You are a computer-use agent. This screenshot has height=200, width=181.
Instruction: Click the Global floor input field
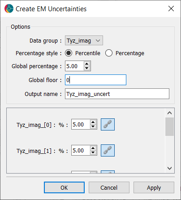coord(95,80)
